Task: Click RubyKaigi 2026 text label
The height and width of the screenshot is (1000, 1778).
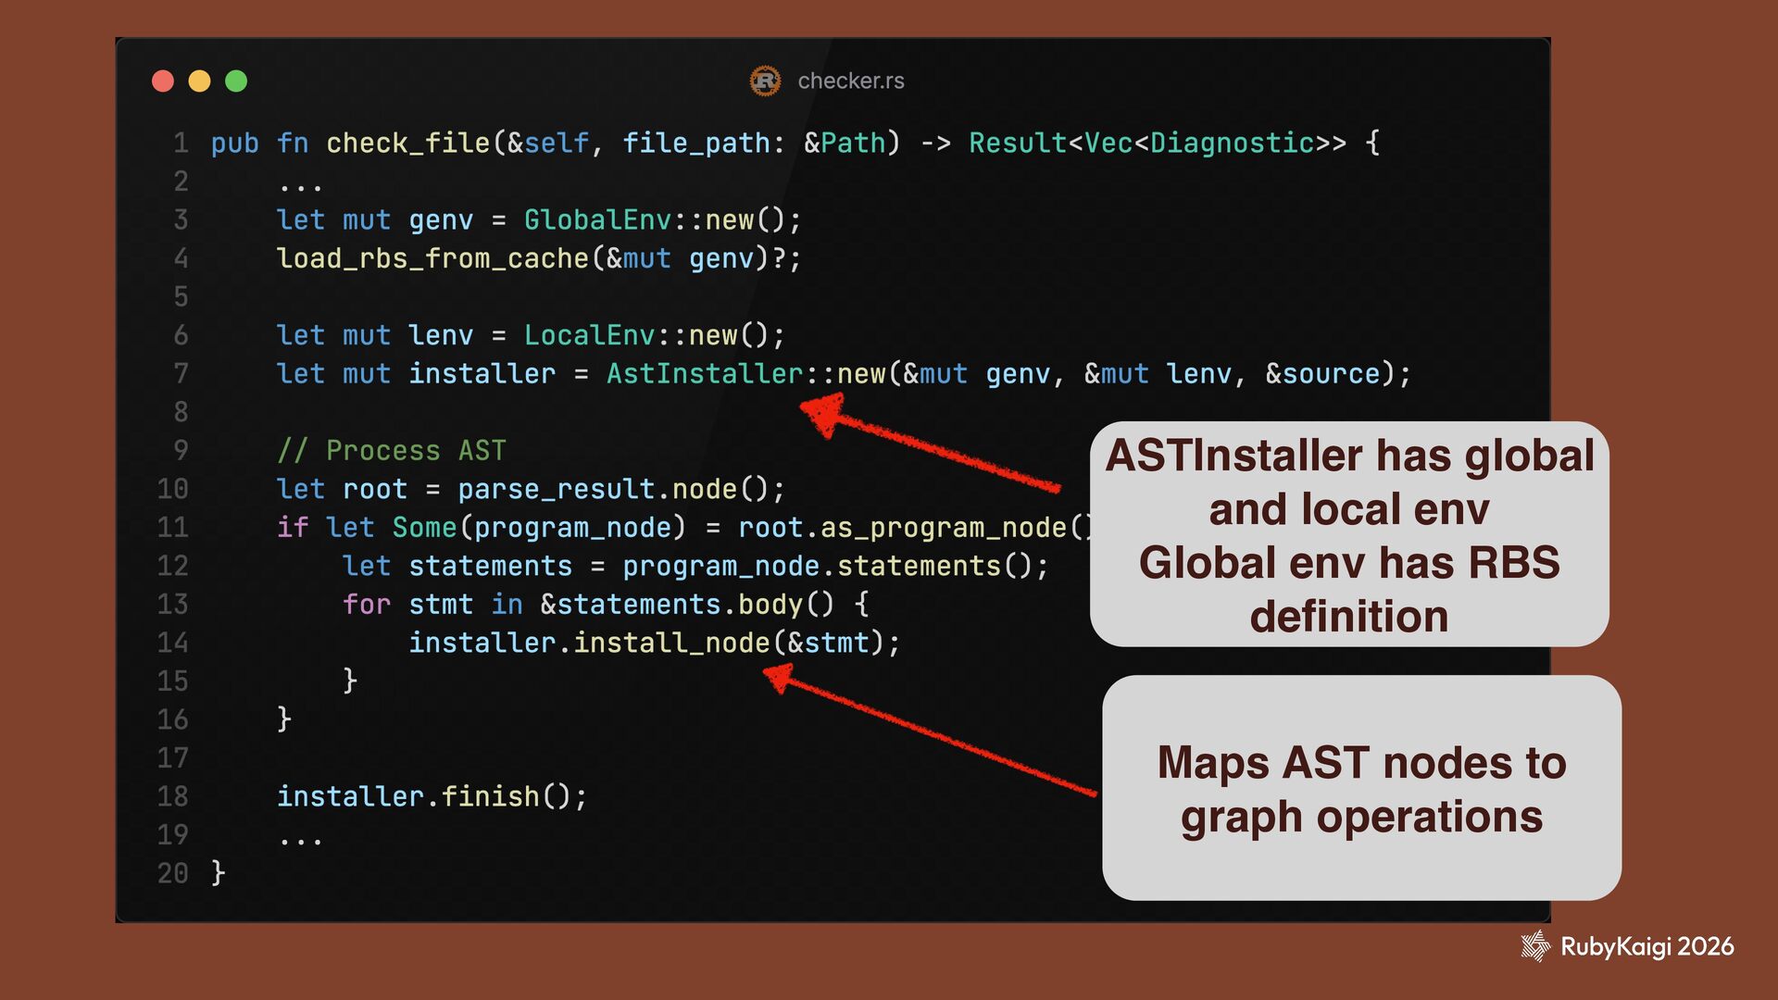Action: click(x=1647, y=946)
